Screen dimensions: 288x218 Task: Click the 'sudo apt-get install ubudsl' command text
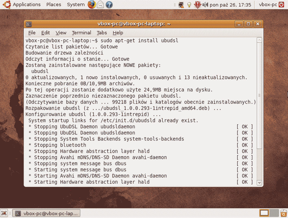click(139, 41)
